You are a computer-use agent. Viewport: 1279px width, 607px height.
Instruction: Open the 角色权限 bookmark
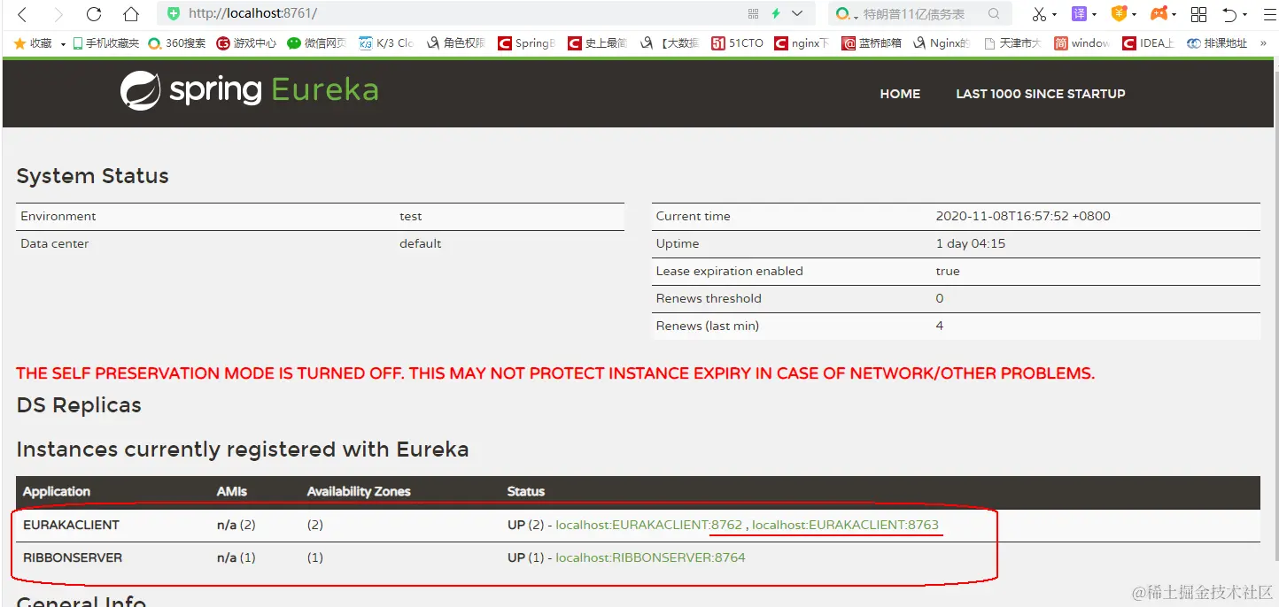click(456, 42)
